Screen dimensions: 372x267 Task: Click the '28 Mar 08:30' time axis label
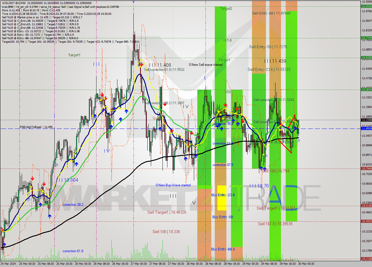tap(212, 264)
